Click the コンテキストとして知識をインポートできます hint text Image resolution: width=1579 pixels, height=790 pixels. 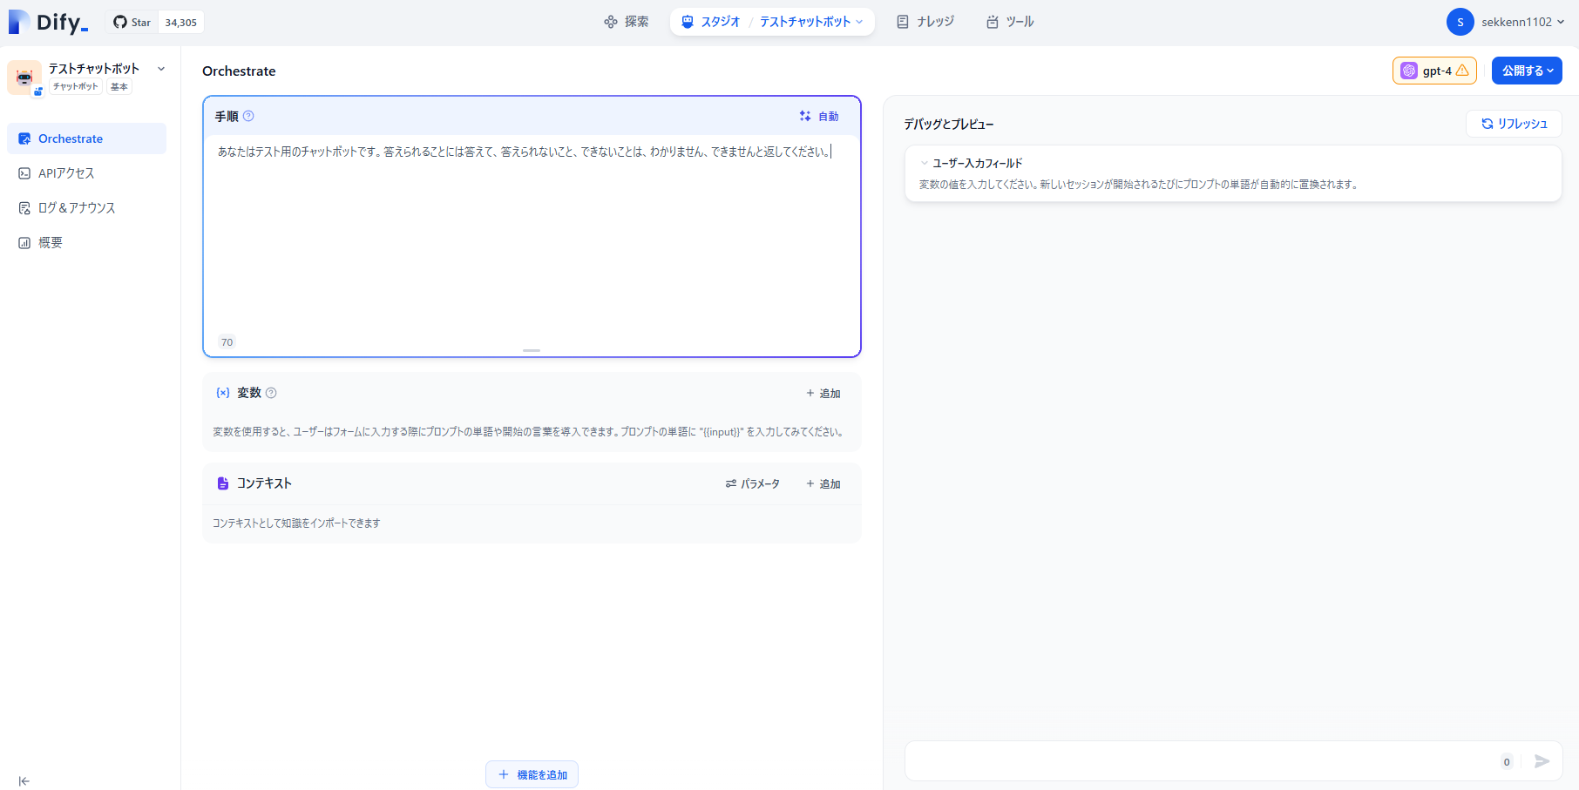(x=296, y=523)
